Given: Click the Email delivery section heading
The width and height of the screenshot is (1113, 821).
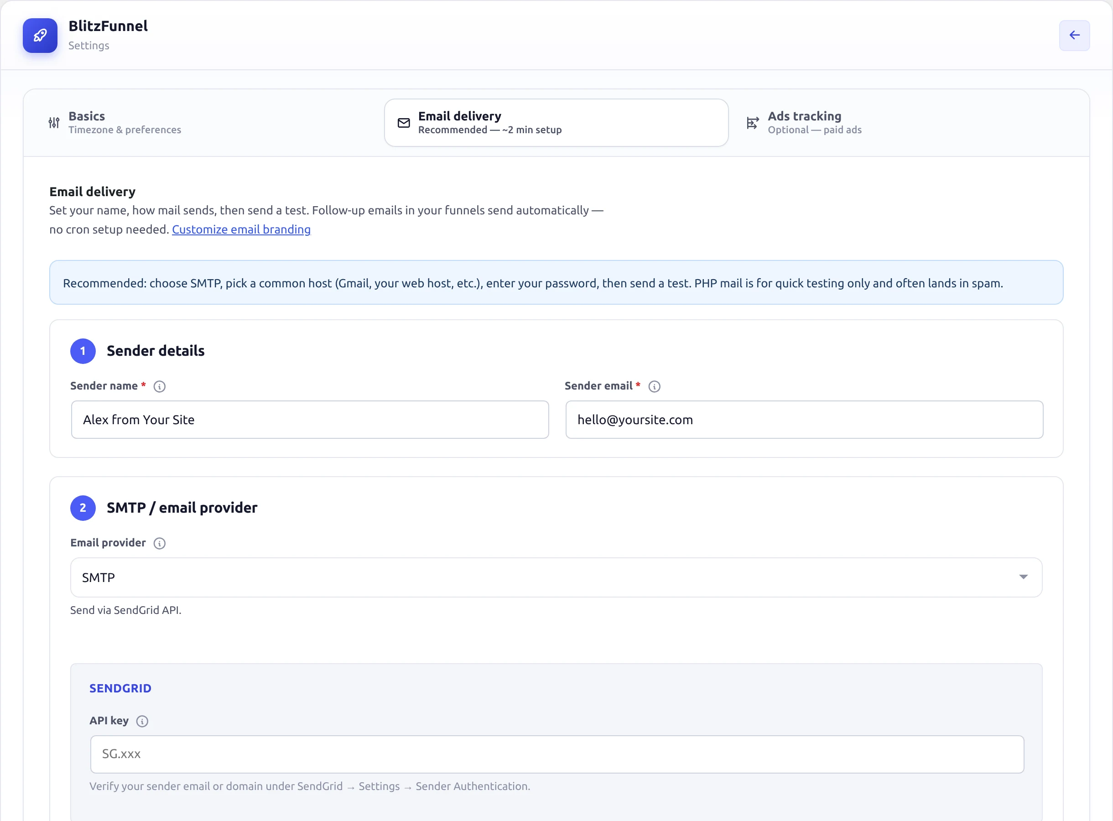Looking at the screenshot, I should tap(93, 192).
